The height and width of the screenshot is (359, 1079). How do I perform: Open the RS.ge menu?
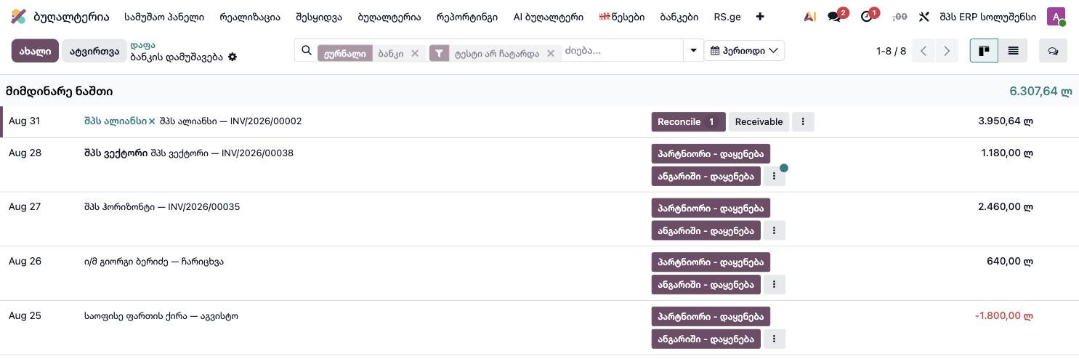click(727, 17)
